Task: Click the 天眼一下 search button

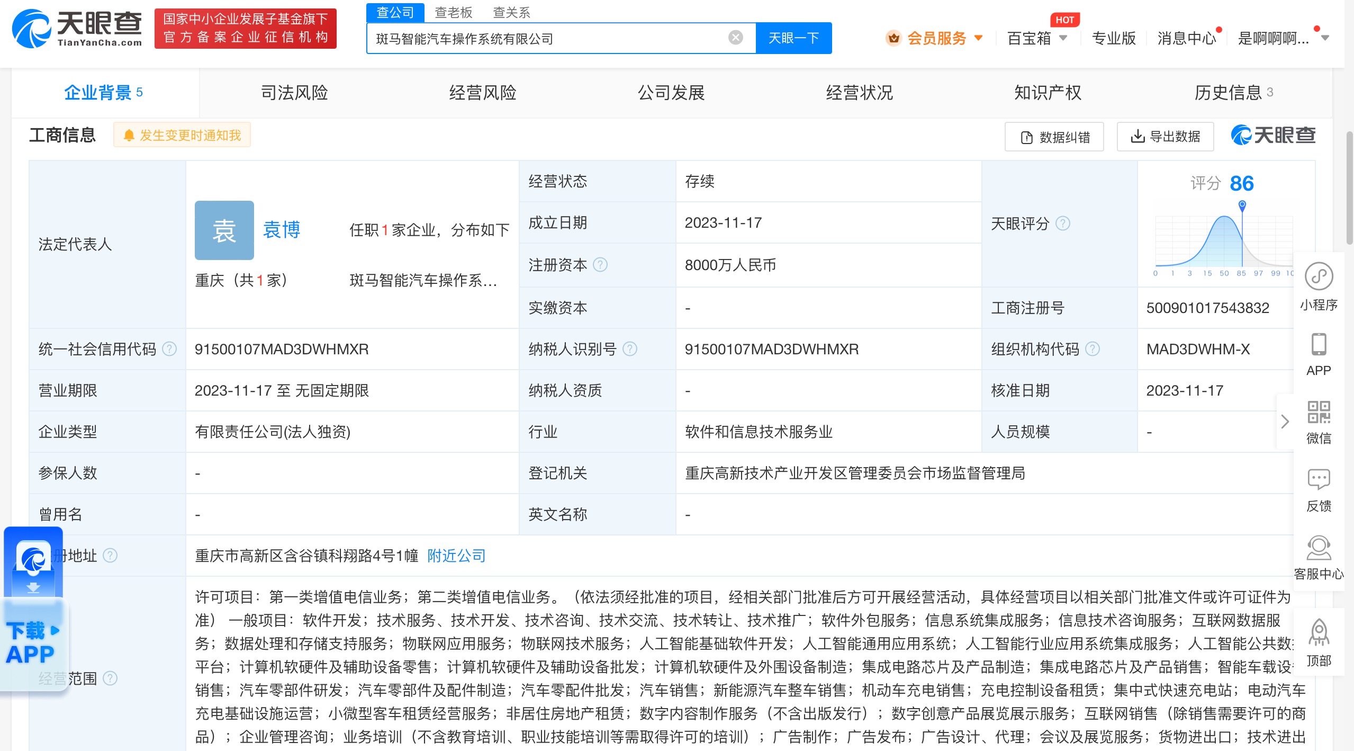Action: pyautogui.click(x=793, y=38)
